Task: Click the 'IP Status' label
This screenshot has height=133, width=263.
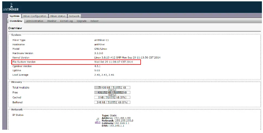Action: click(x=18, y=115)
